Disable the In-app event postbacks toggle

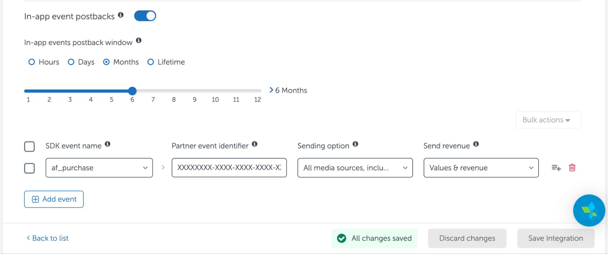145,16
